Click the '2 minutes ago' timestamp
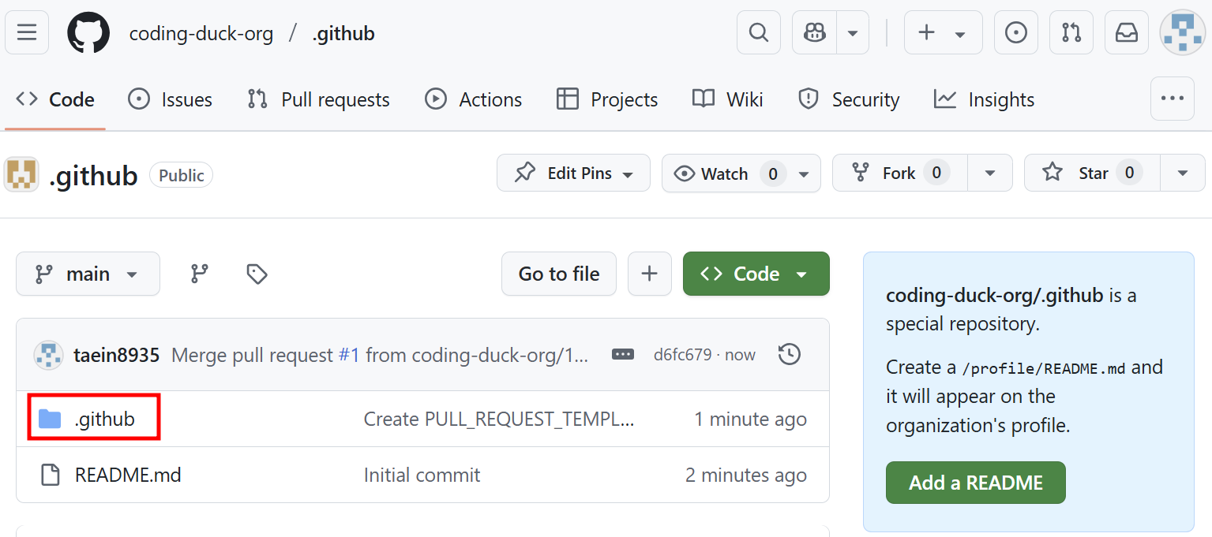The width and height of the screenshot is (1212, 537). 746,475
